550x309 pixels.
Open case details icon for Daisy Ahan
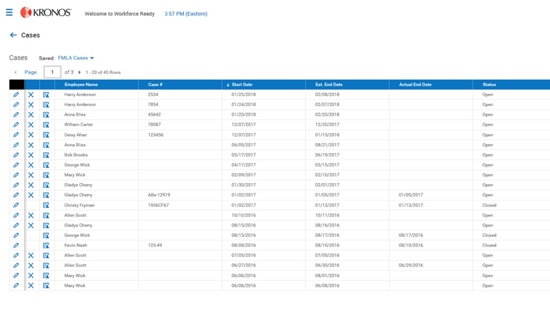(x=46, y=135)
